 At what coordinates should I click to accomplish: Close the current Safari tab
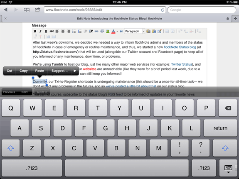pyautogui.click(x=5, y=18)
